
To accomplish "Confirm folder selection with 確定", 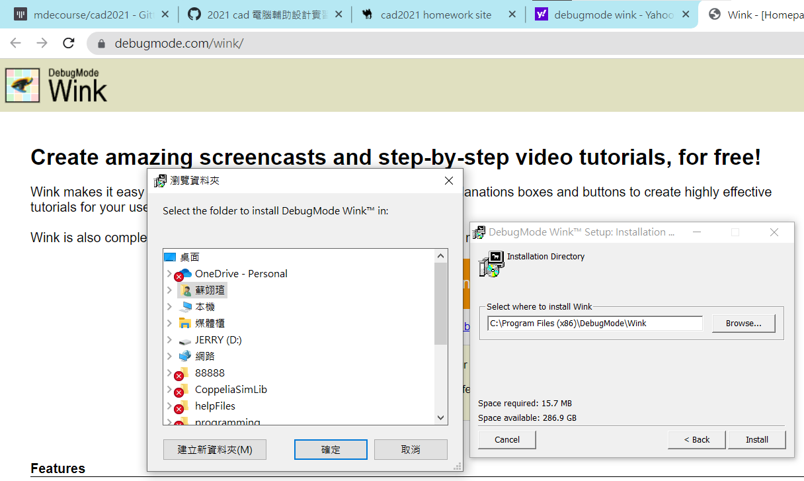I will [331, 450].
